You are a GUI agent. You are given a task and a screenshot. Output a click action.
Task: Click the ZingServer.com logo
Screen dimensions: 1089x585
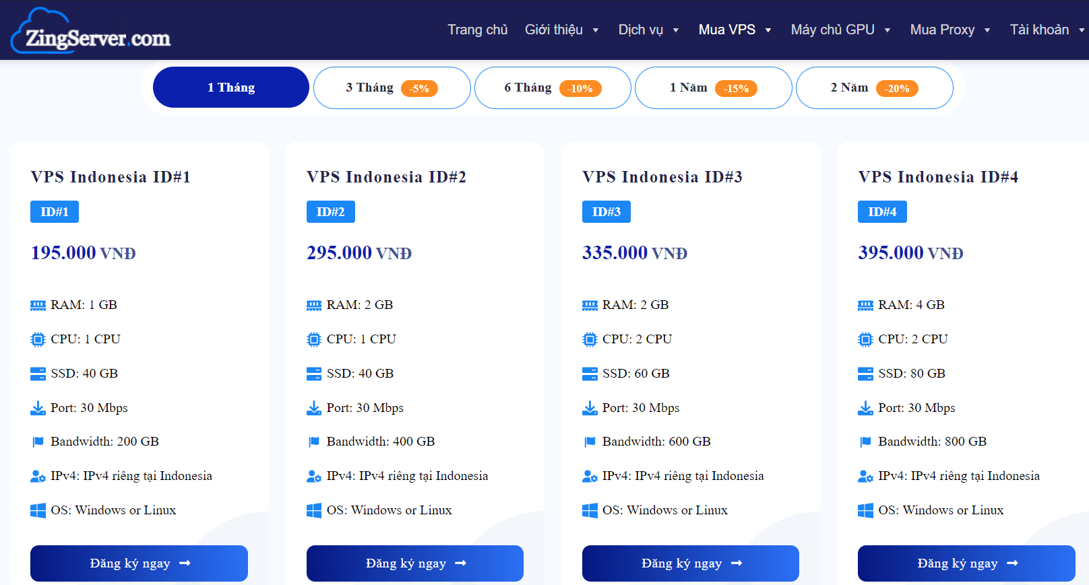coord(91,31)
